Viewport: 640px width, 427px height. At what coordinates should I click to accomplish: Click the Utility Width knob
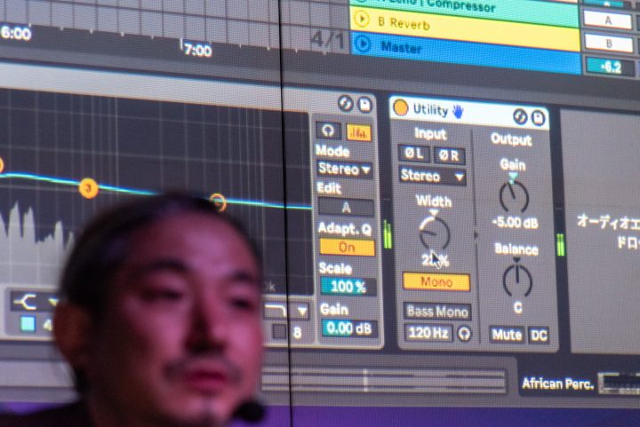[435, 233]
